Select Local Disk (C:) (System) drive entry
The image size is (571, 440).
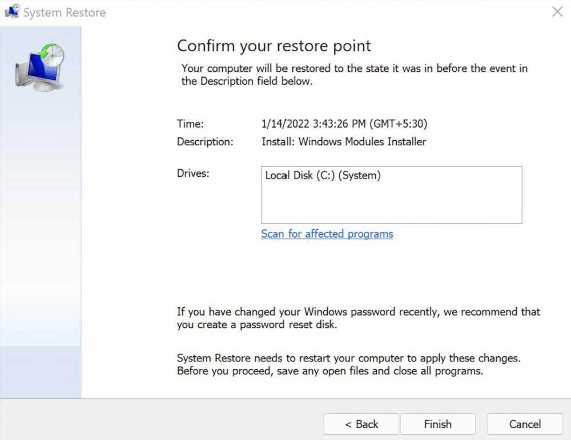coord(323,176)
